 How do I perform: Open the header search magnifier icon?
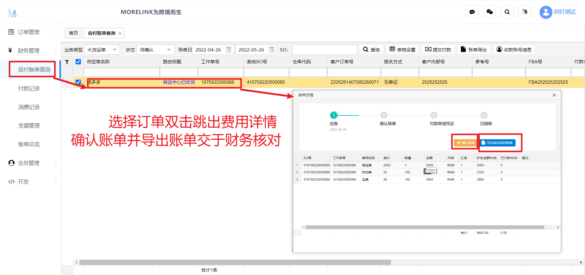tap(507, 12)
